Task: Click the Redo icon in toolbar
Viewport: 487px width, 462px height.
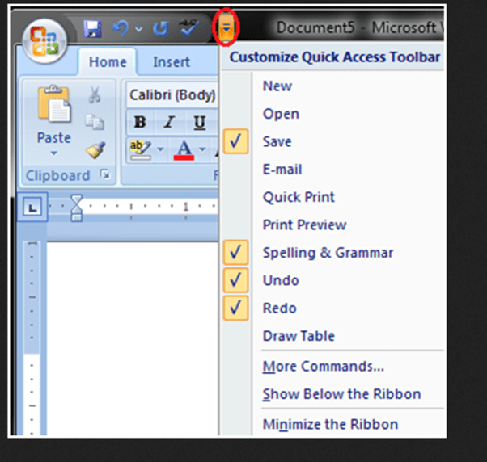Action: pos(161,29)
